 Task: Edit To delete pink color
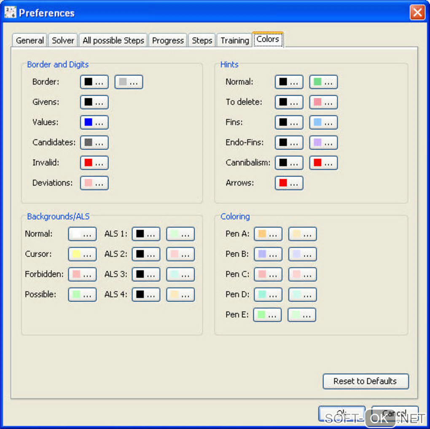(x=324, y=102)
